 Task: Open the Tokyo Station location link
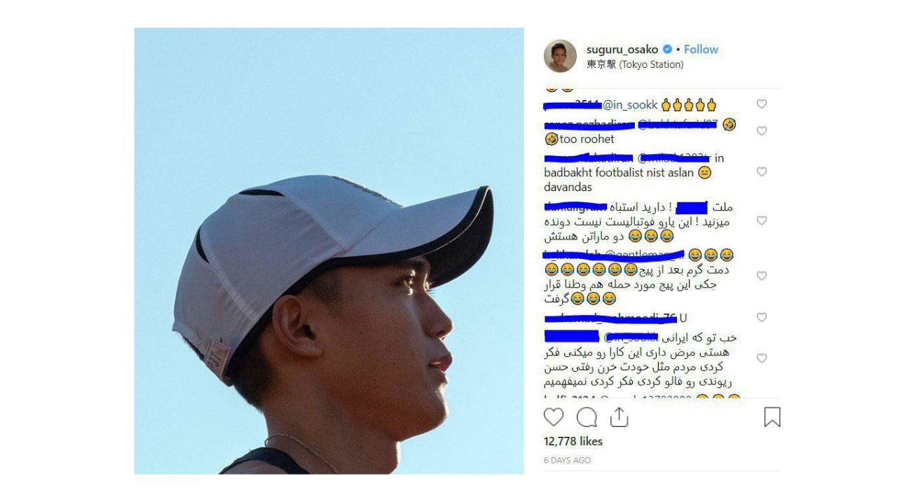[x=635, y=64]
